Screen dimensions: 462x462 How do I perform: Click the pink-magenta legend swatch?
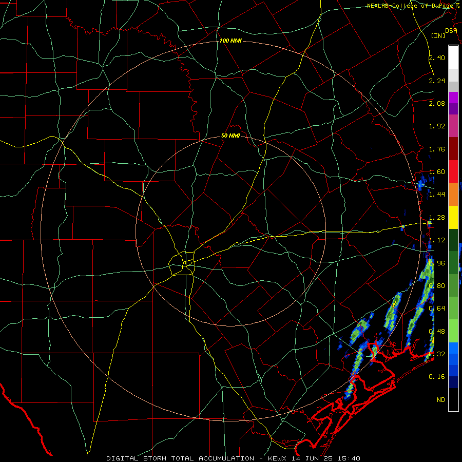[x=453, y=126]
